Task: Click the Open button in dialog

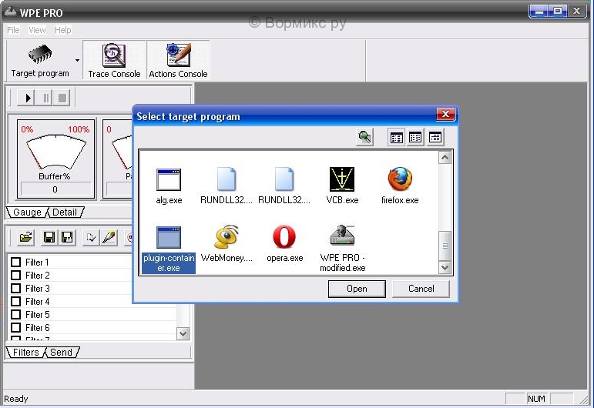Action: pyautogui.click(x=357, y=289)
